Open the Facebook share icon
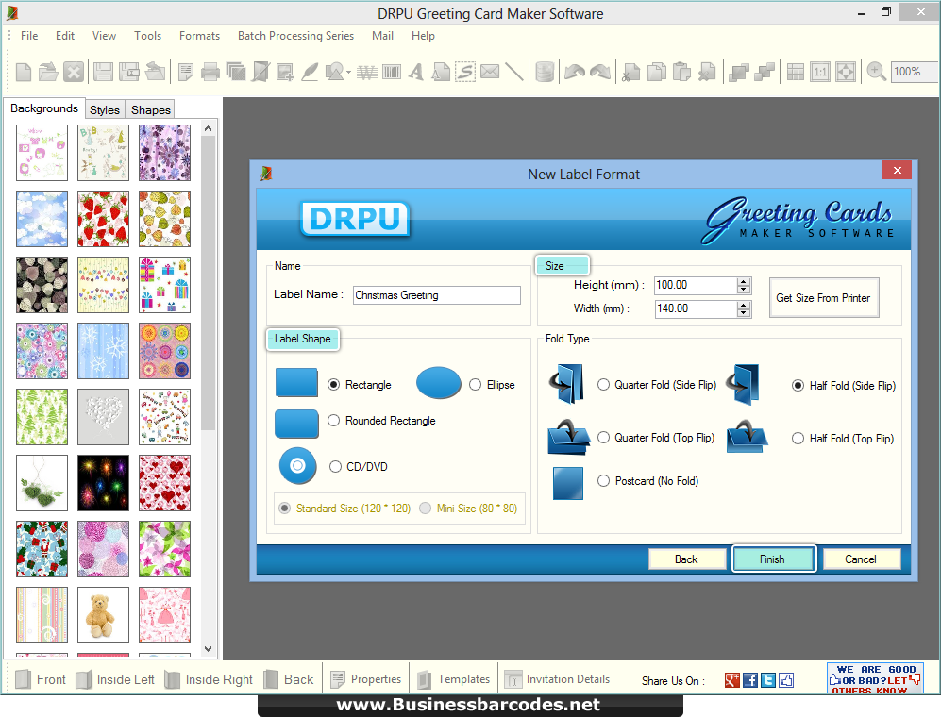This screenshot has width=941, height=717. point(750,680)
